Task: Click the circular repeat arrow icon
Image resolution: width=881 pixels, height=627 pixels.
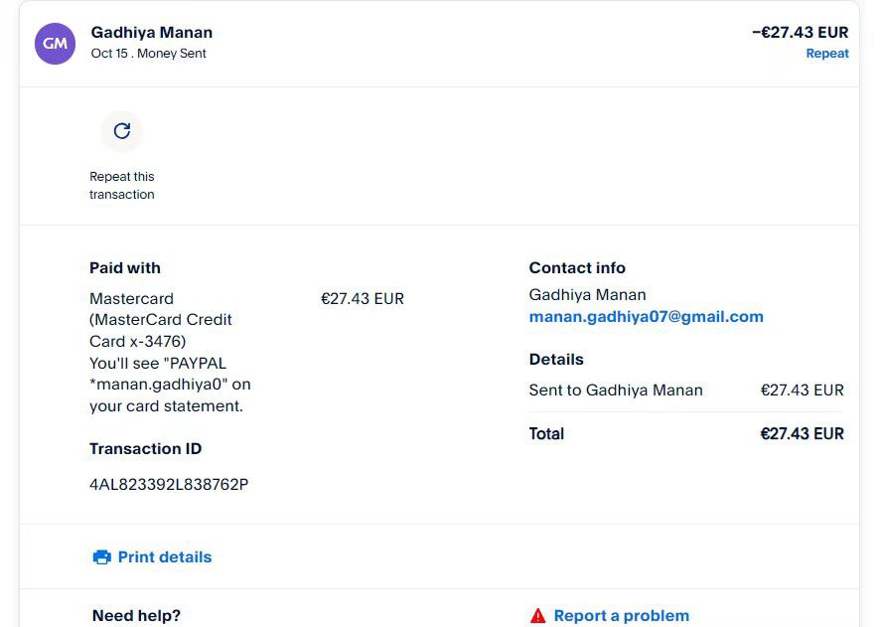Action: click(122, 131)
